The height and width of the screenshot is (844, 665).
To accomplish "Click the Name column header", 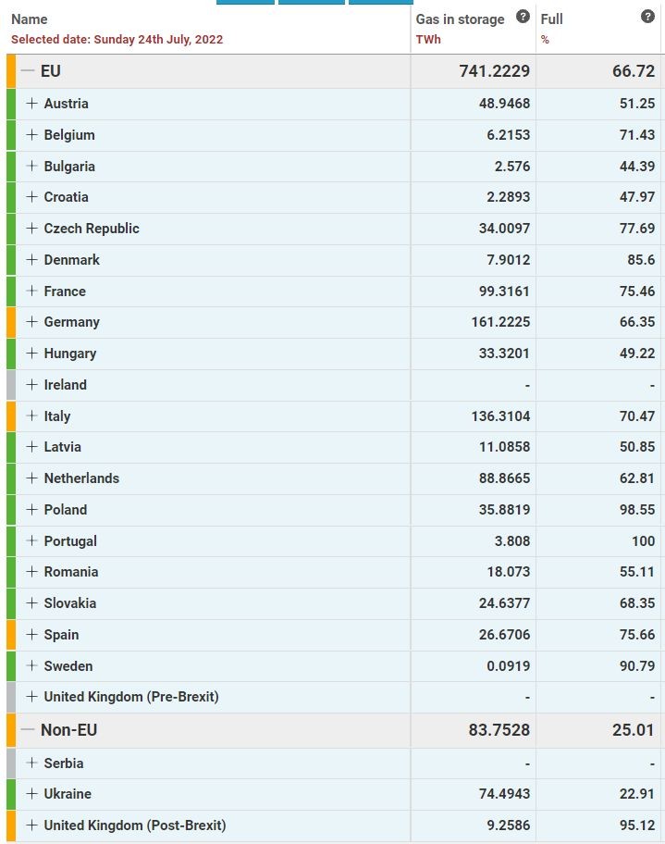I will point(29,19).
